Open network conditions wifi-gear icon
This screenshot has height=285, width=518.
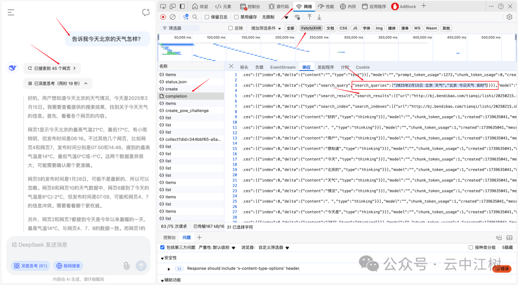(x=297, y=17)
